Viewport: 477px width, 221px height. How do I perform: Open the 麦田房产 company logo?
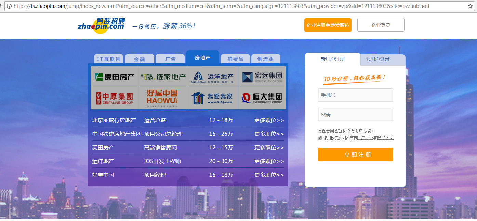[x=115, y=77]
